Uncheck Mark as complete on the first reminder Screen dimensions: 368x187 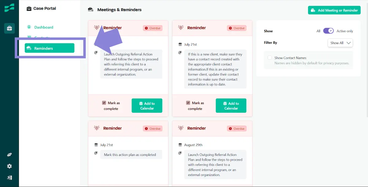[104, 103]
